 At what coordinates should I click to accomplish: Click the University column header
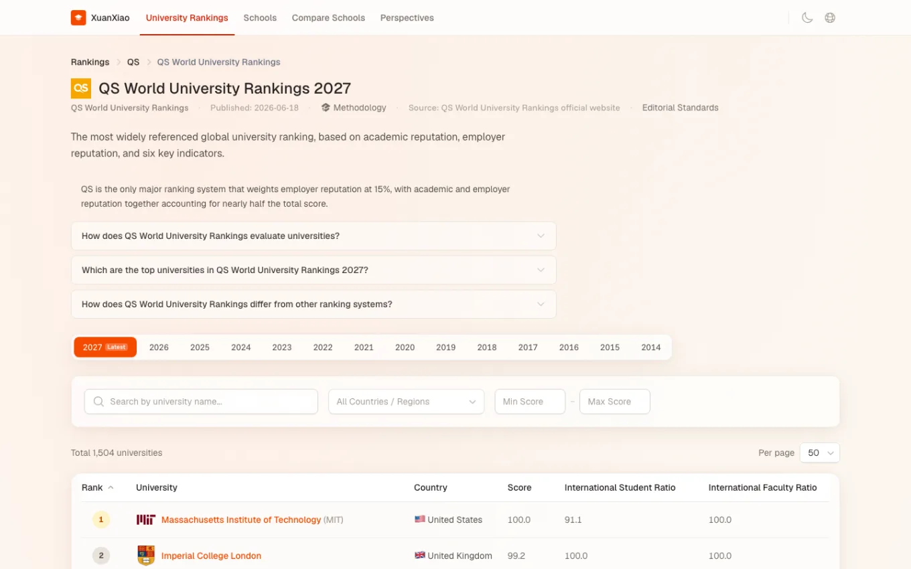(x=157, y=488)
